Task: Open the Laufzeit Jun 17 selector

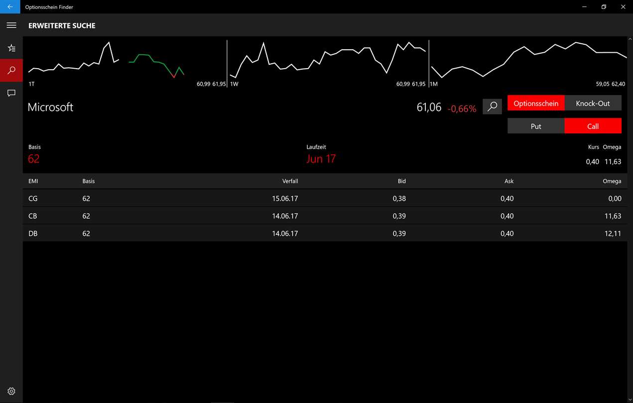Action: [321, 159]
